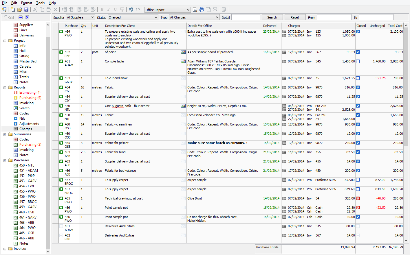
Task: Toggle Closed checkbox for row 453 GARV 'To cut and make'
Action: pyautogui.click(x=358, y=78)
